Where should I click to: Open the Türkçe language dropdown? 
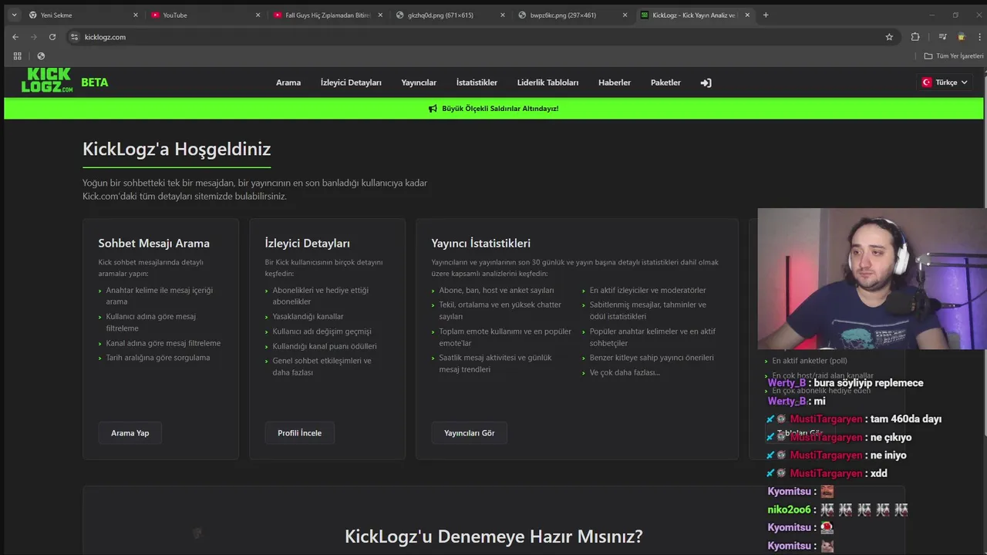tap(945, 82)
